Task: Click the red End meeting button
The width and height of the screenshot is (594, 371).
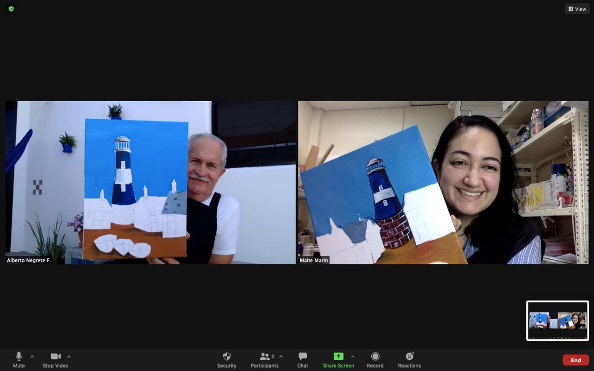Action: pyautogui.click(x=575, y=360)
